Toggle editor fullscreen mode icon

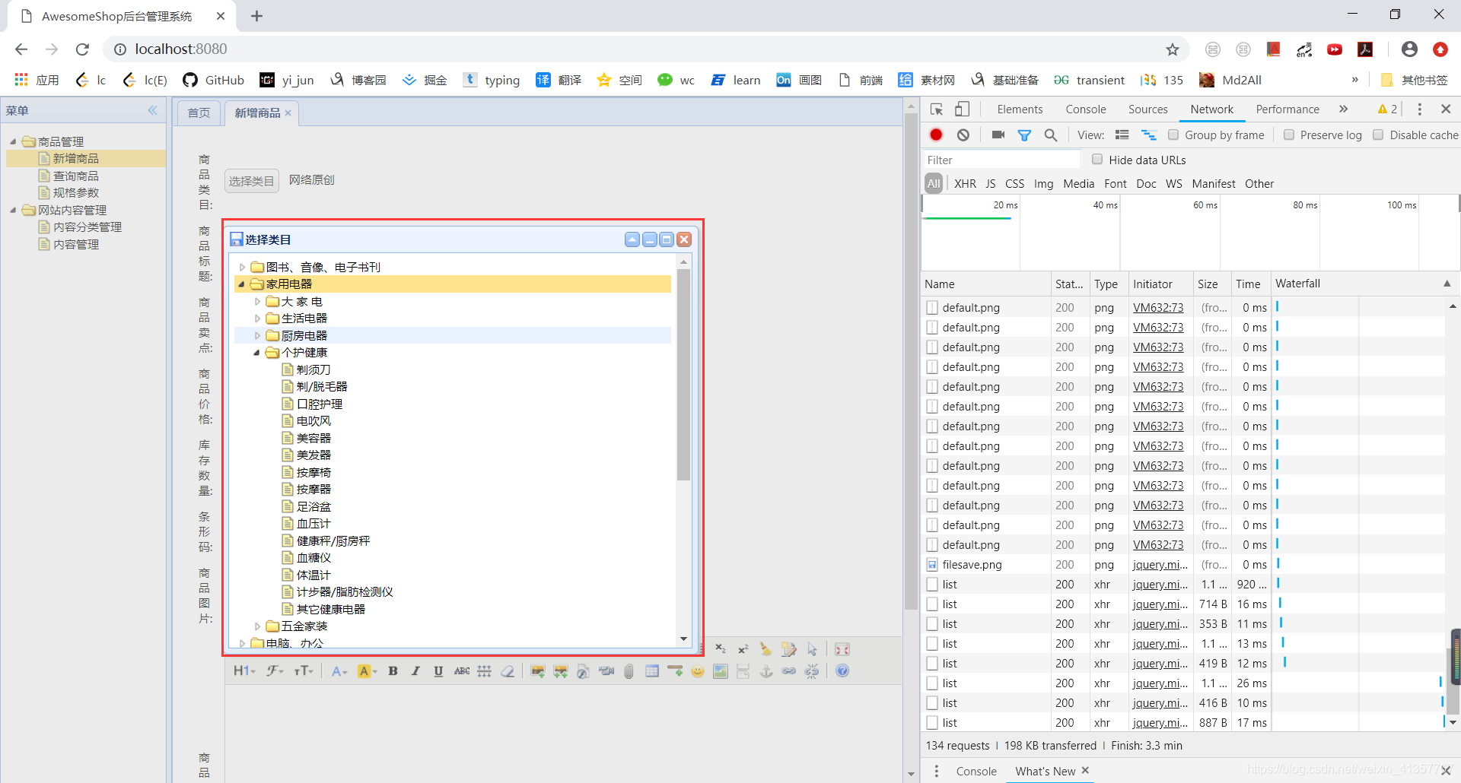[842, 649]
